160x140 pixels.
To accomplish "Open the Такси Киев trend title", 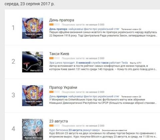I will click(59, 54).
